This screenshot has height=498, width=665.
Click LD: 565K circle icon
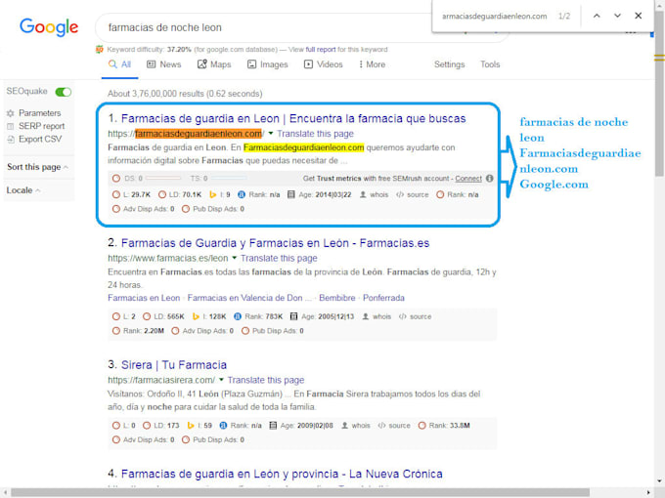point(147,316)
